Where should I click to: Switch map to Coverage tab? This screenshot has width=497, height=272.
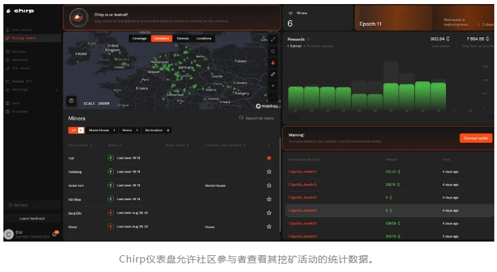[x=139, y=39]
